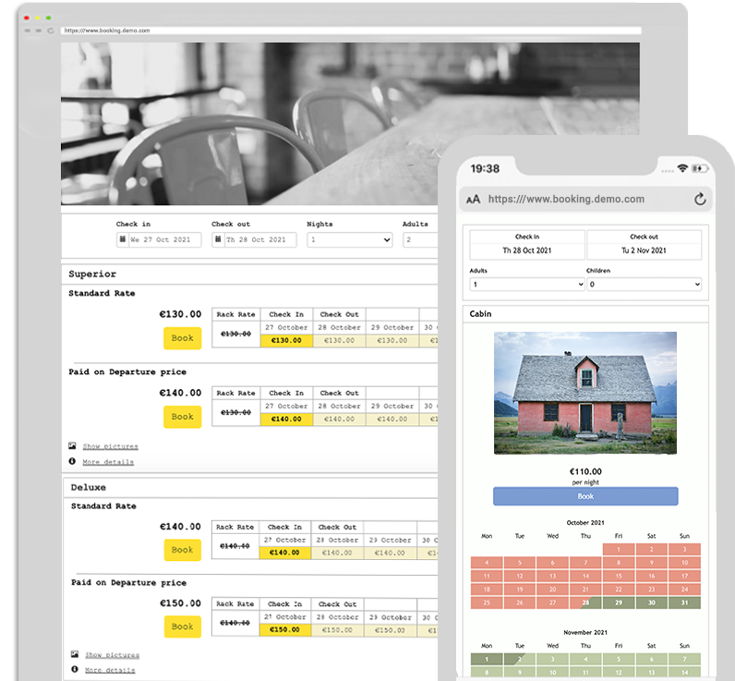Tap November 1 in the phone calendar
Screen dimensions: 735x681
pos(487,659)
